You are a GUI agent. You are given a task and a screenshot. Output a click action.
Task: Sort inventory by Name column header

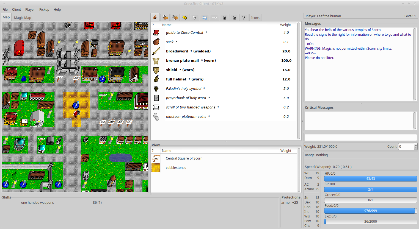220,25
